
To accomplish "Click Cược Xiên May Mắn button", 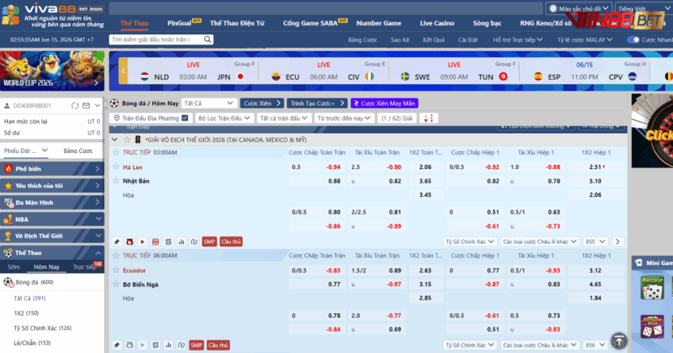I will tap(384, 103).
